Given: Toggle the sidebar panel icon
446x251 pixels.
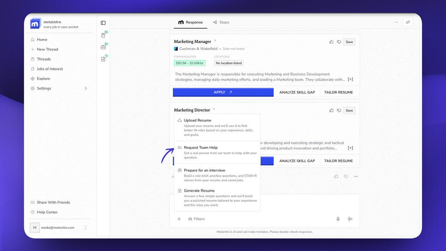Looking at the screenshot, I should click(x=103, y=23).
